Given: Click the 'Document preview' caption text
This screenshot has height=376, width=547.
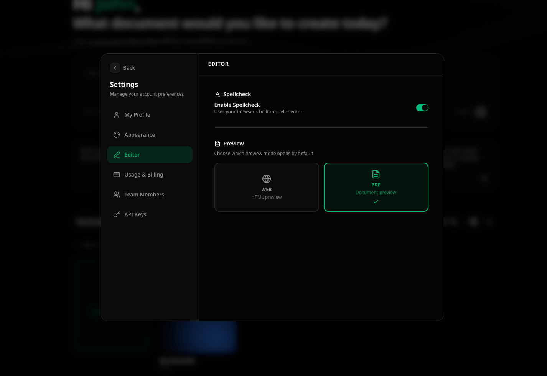Looking at the screenshot, I should click(x=376, y=193).
